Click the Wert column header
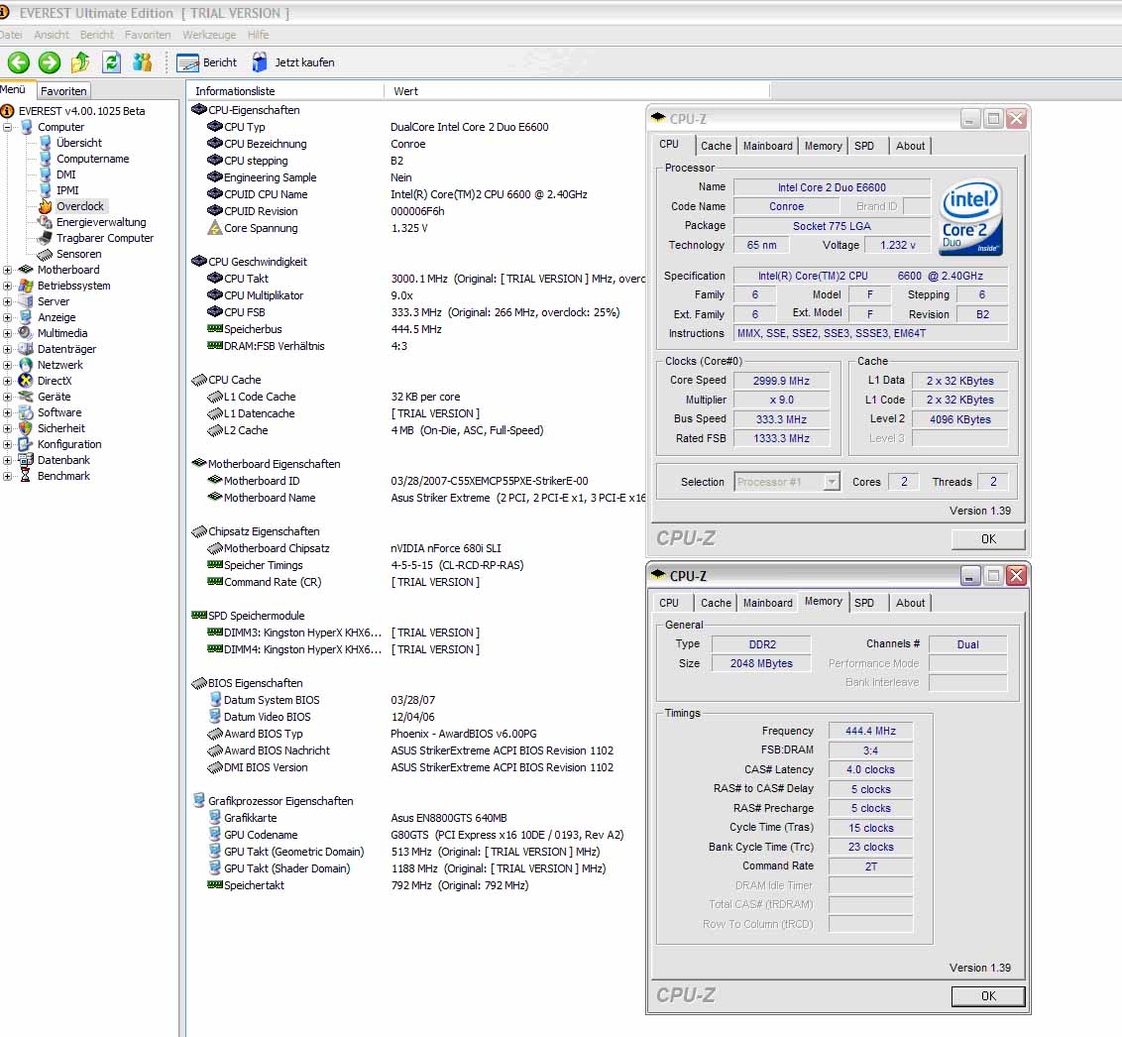This screenshot has height=1037, width=1122. click(x=577, y=91)
